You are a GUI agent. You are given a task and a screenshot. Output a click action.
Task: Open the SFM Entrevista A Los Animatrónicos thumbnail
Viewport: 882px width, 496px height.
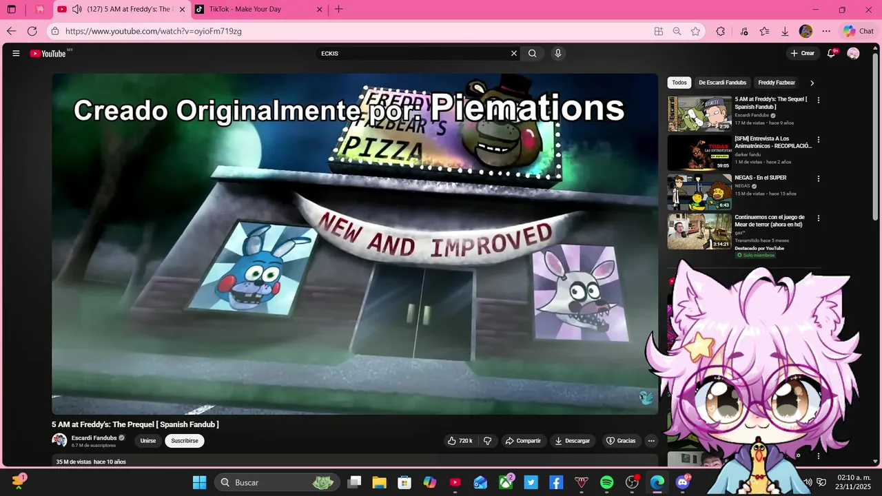tap(699, 152)
